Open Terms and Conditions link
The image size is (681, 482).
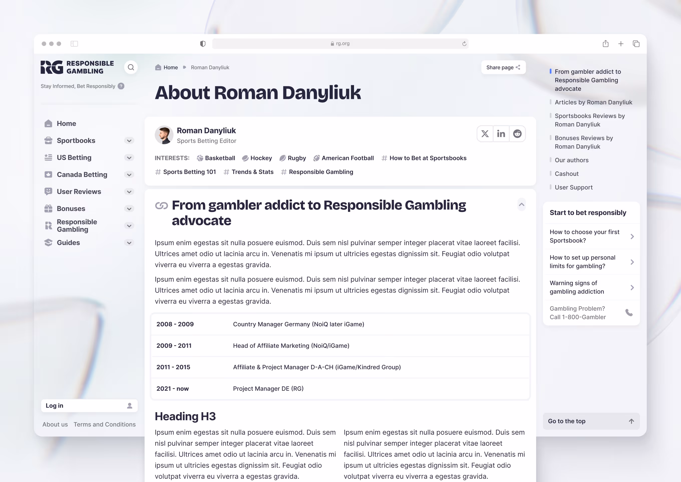click(x=104, y=424)
